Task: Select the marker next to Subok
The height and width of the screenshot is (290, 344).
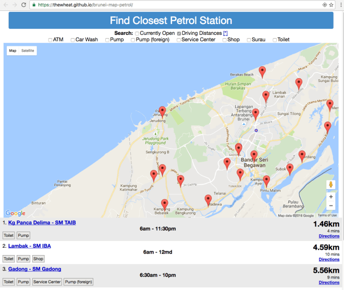Action: [290, 170]
